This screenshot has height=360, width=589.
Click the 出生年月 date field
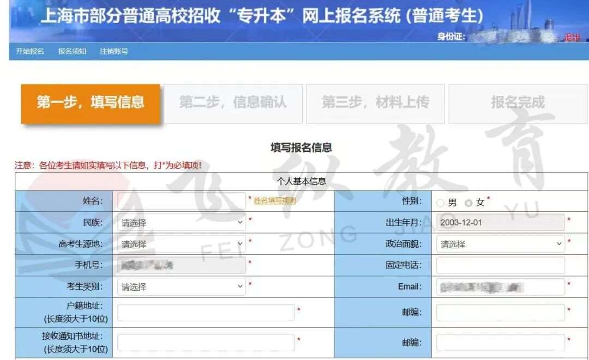pos(500,222)
